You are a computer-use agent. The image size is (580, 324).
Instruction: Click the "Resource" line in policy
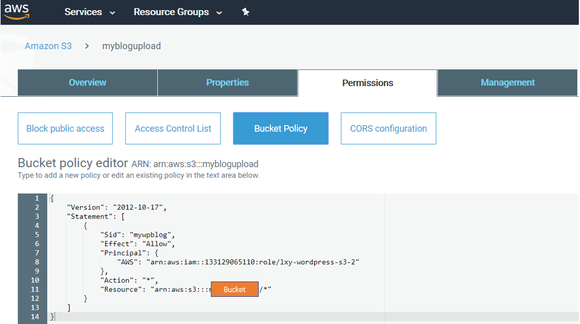pos(185,289)
